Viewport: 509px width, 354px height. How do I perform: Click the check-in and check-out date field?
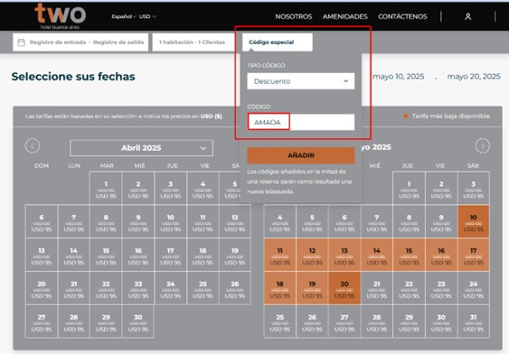[x=80, y=42]
